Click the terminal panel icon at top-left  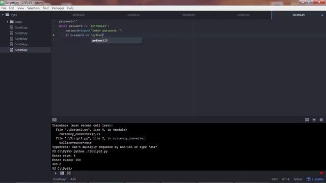pos(55,120)
